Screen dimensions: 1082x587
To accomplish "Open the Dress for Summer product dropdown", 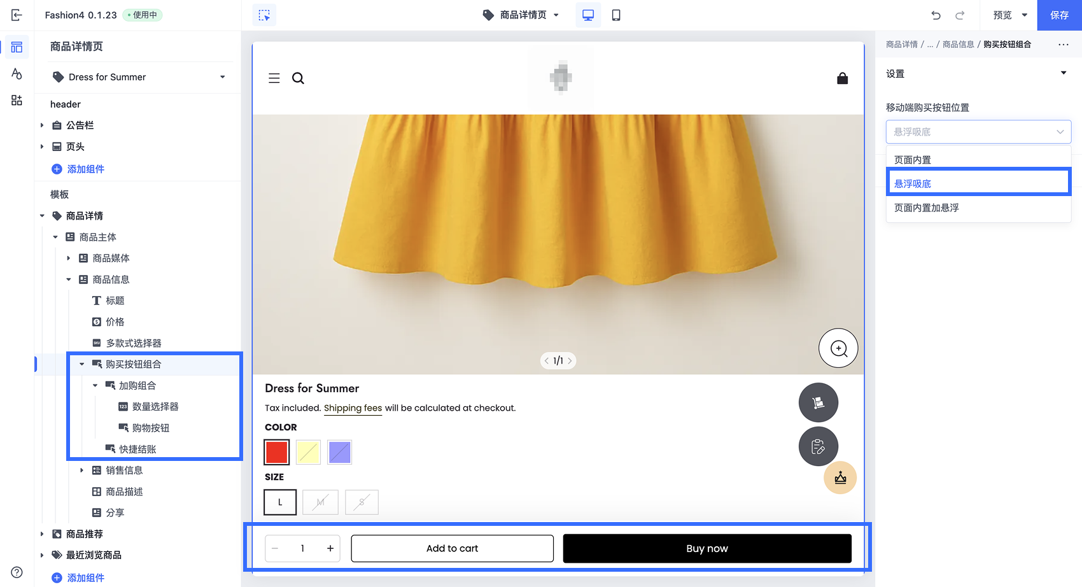I will (140, 77).
